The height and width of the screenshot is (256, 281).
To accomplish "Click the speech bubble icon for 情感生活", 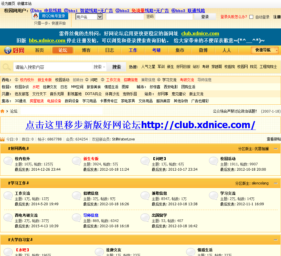I will pyautogui.click(x=191, y=252).
